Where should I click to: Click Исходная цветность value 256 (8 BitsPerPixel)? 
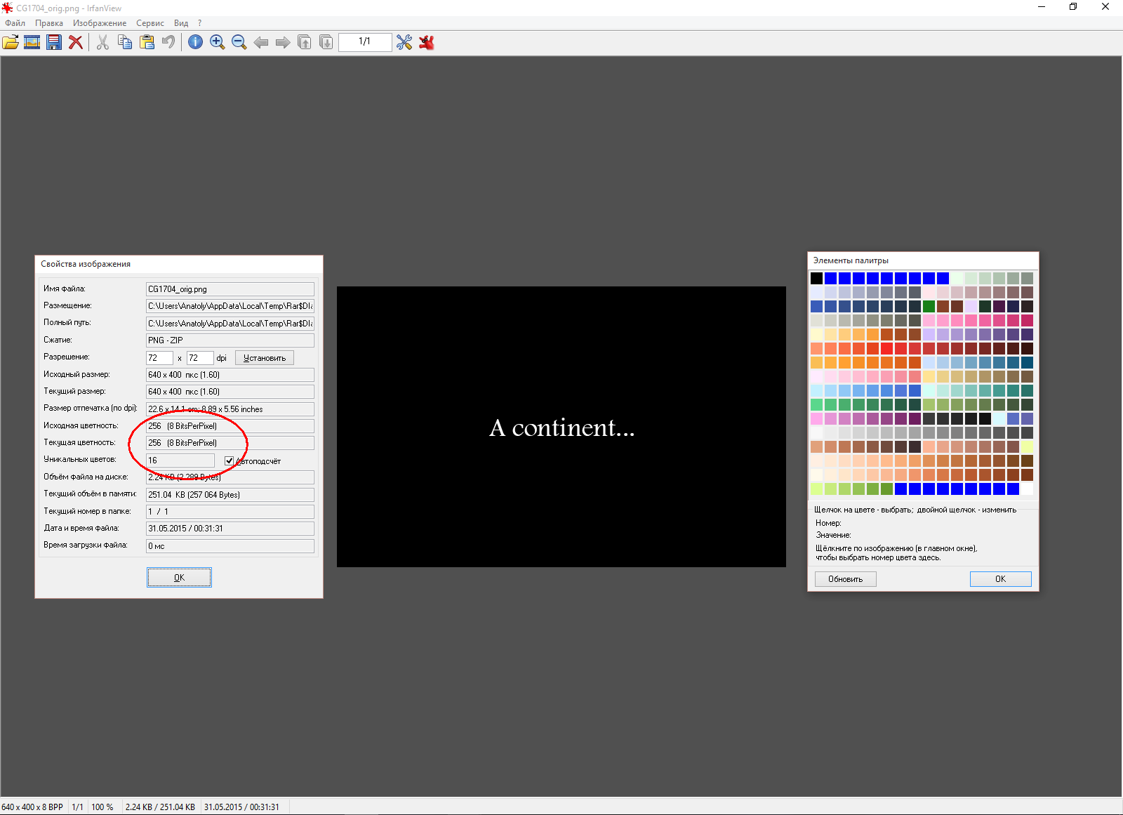230,426
